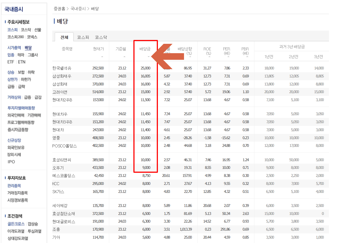Open 현대차2우B stock row

(x=62, y=100)
